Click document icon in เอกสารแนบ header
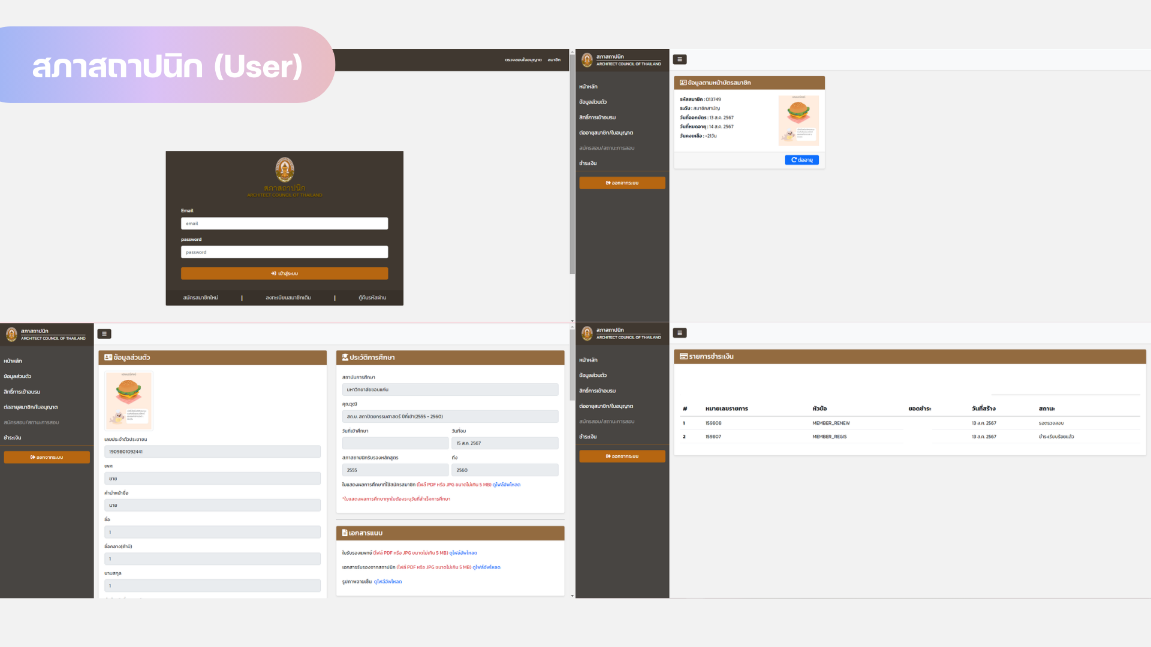1151x647 pixels. (345, 533)
